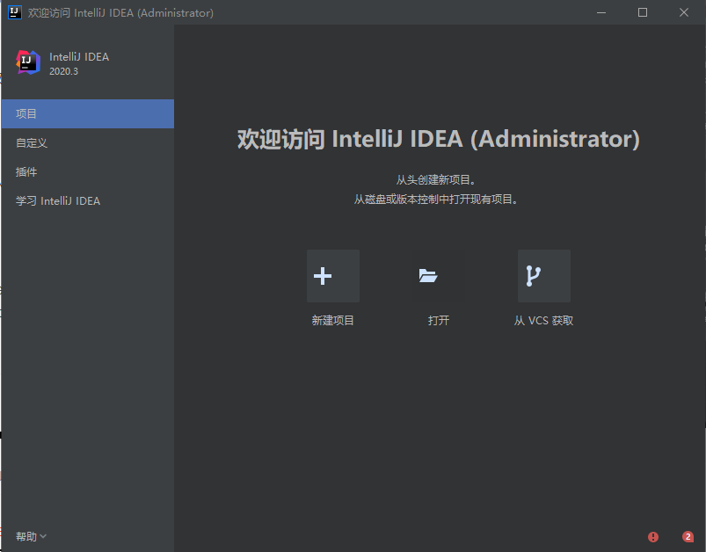Click the text 从头创建新项目。
Screen dimensions: 706x552
click(436, 180)
